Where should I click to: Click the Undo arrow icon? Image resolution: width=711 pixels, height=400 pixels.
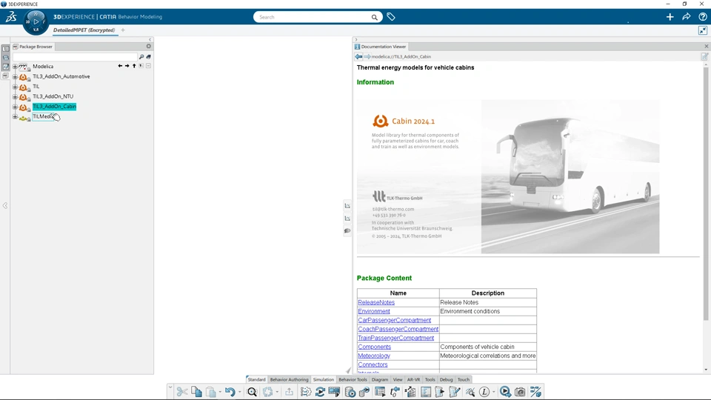pyautogui.click(x=230, y=392)
